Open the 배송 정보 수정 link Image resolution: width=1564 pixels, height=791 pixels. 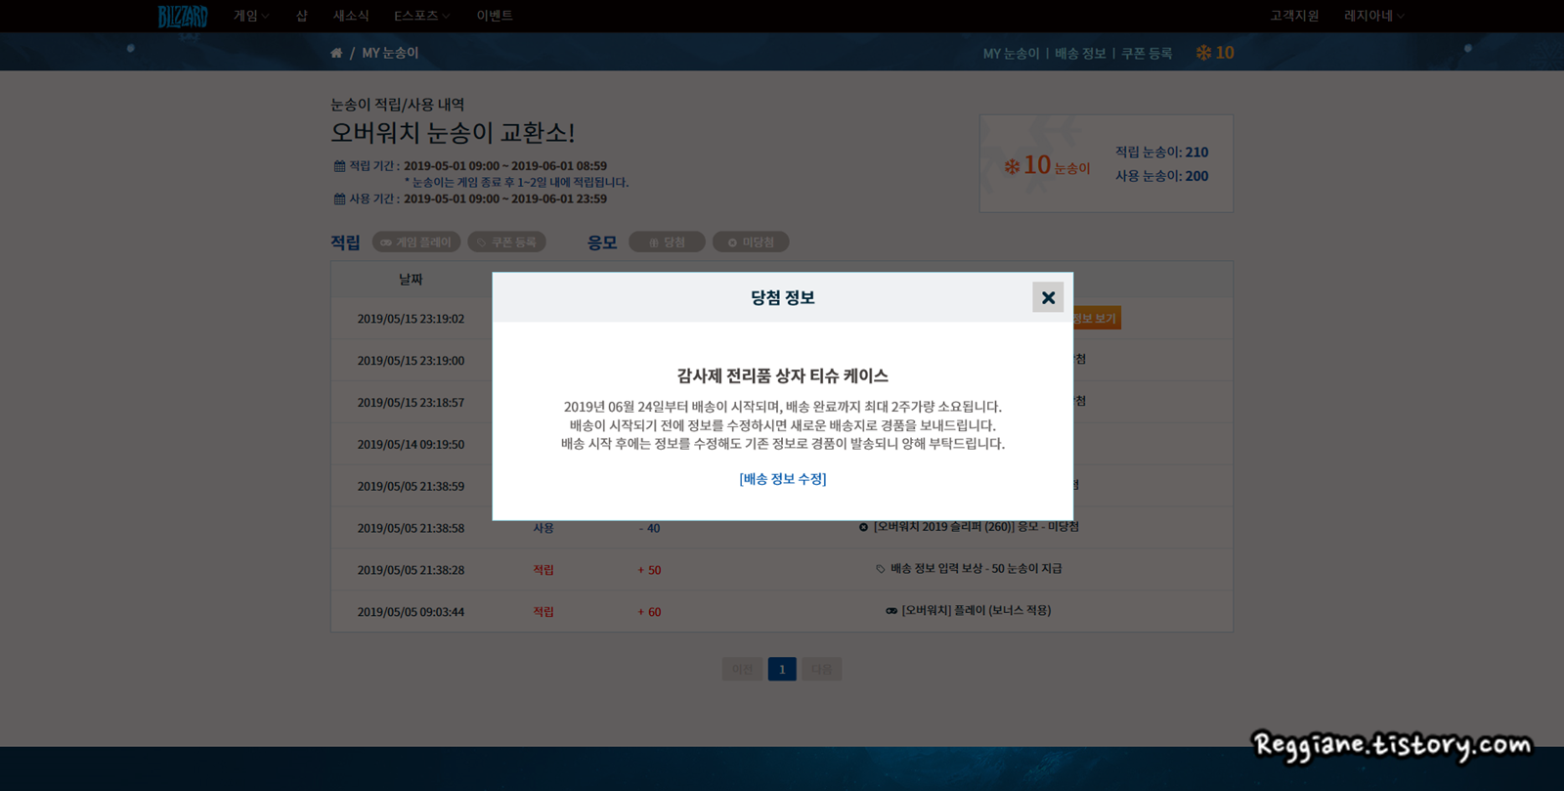(x=782, y=479)
